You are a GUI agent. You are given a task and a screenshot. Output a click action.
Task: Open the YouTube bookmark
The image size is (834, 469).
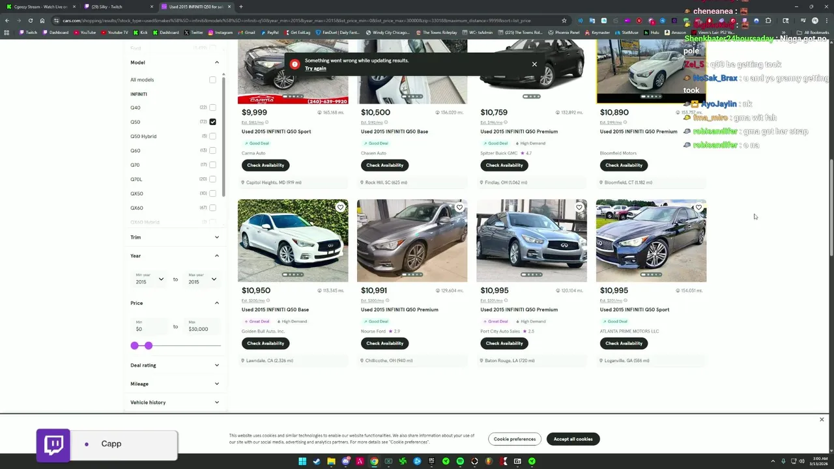tap(85, 33)
